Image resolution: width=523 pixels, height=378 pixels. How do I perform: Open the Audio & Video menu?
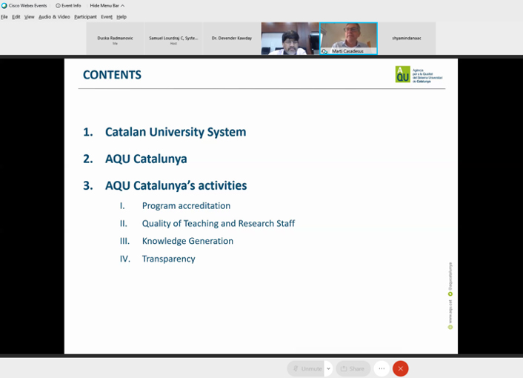point(54,17)
